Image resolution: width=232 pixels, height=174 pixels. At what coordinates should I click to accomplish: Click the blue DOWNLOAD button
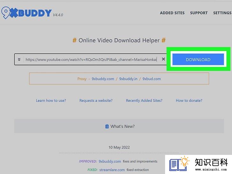point(198,60)
